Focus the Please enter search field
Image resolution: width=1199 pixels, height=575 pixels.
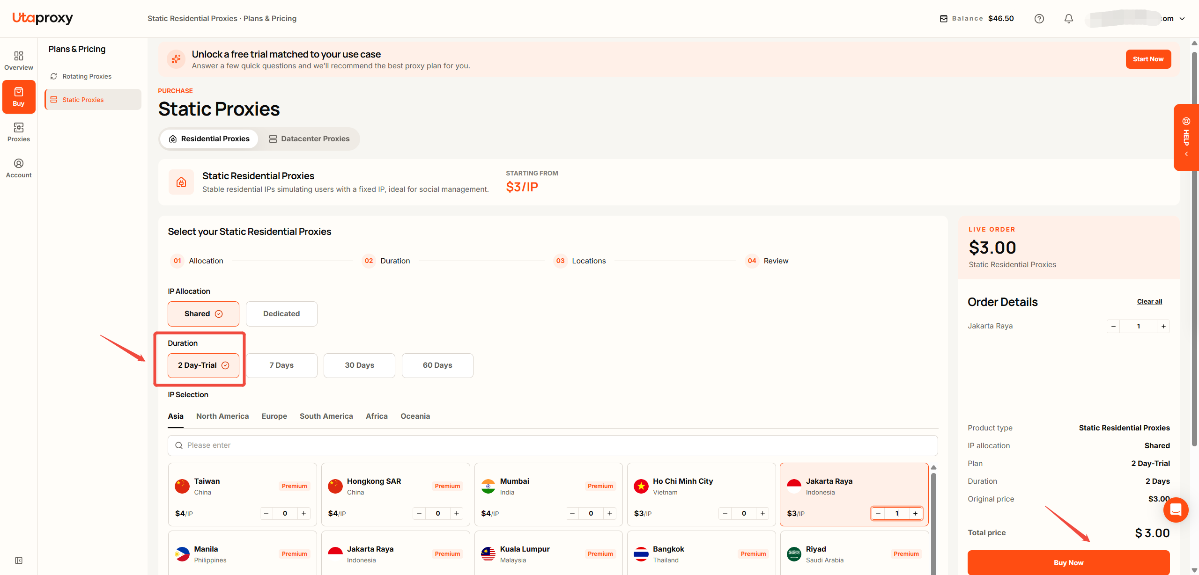pyautogui.click(x=553, y=445)
